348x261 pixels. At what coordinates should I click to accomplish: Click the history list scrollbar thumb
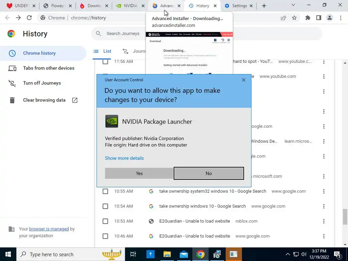coord(345,217)
